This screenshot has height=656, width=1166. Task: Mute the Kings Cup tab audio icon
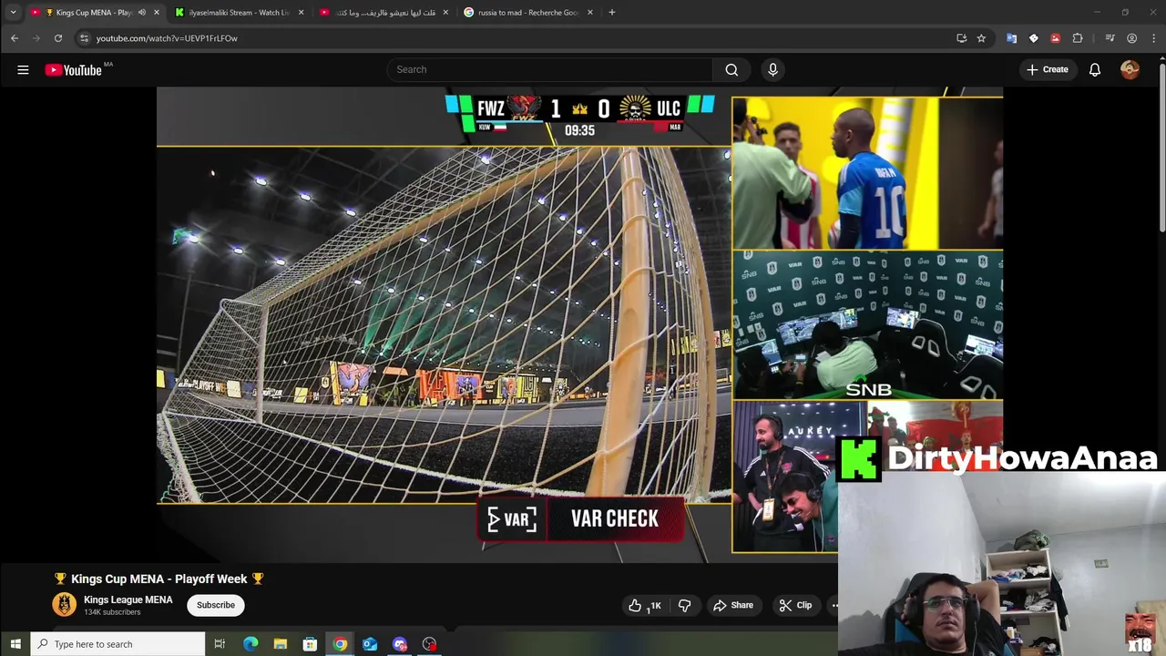[x=142, y=13]
